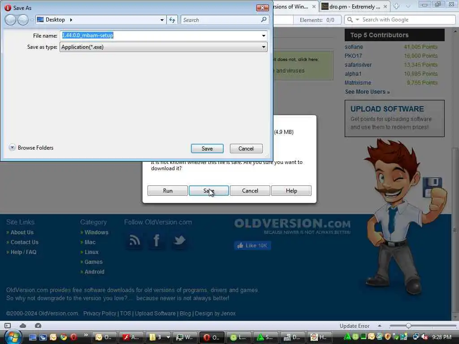Open the Blog footer link
The height and width of the screenshot is (344, 459).
tap(185, 313)
